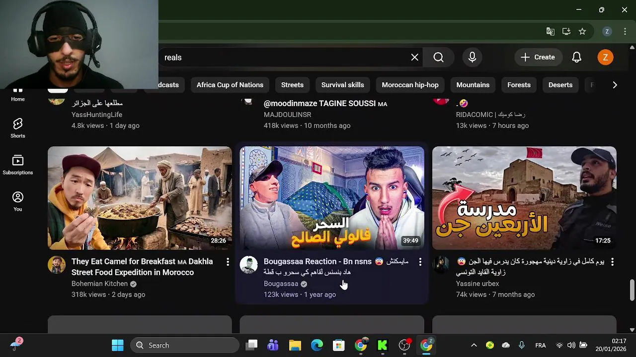Clear the search box with the X icon
This screenshot has width=636, height=357.
point(415,58)
